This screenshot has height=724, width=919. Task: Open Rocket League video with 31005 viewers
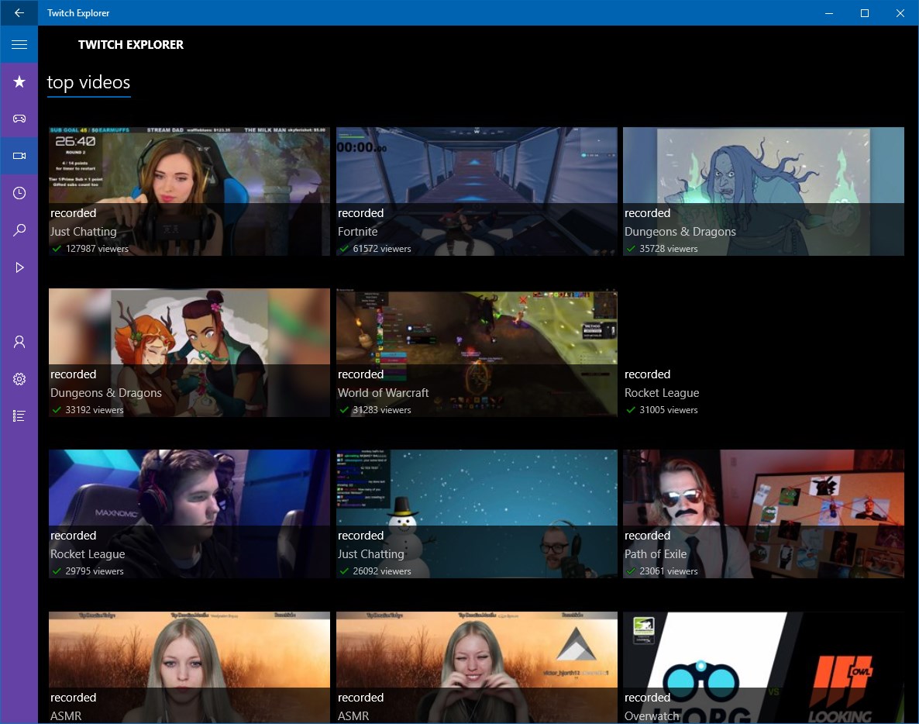pos(763,353)
